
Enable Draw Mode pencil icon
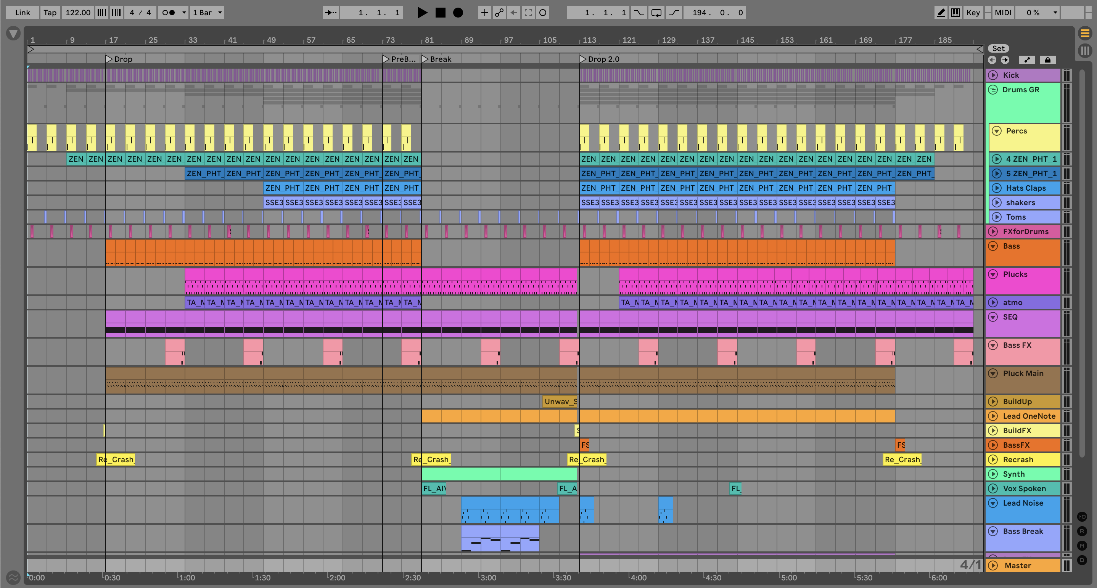pos(941,13)
